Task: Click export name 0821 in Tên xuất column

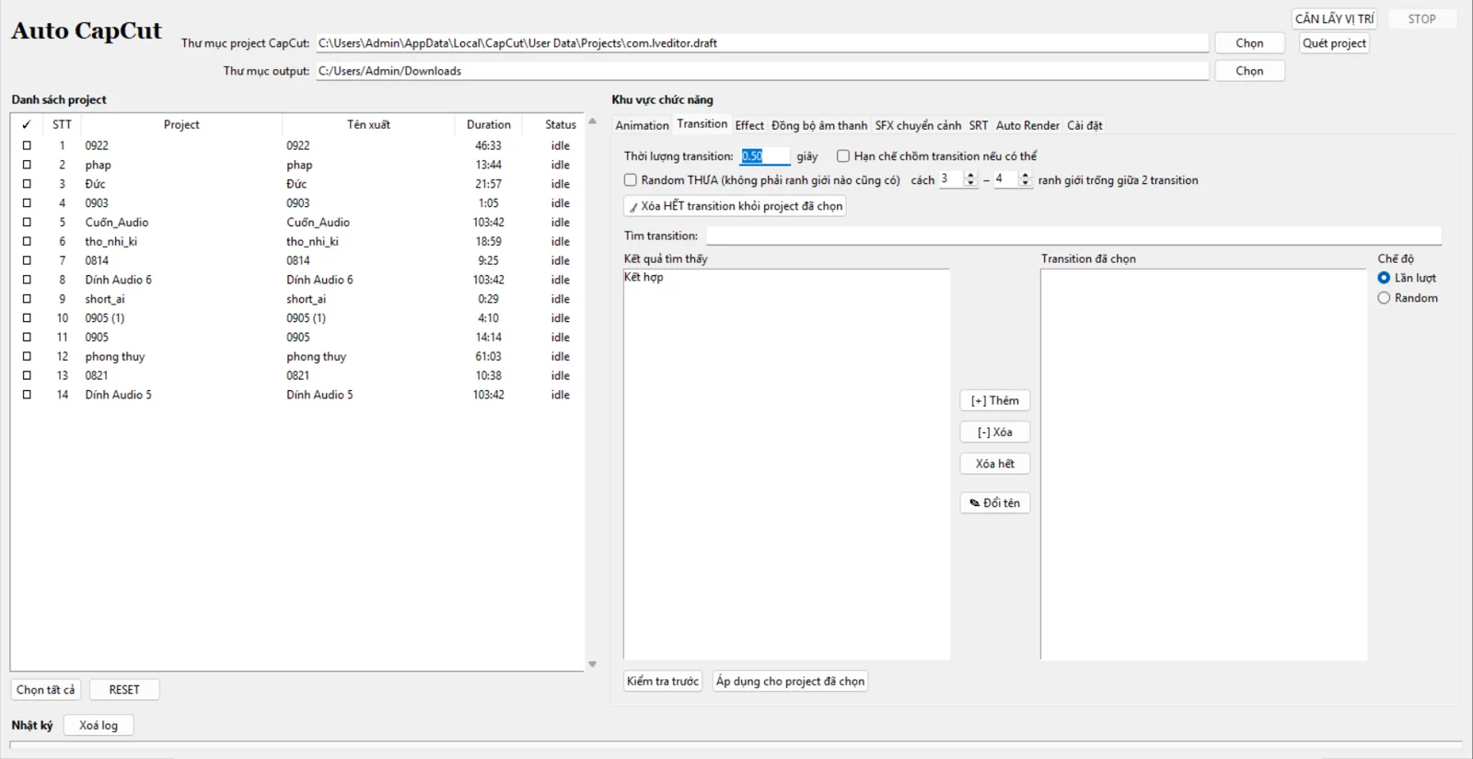Action: [297, 375]
